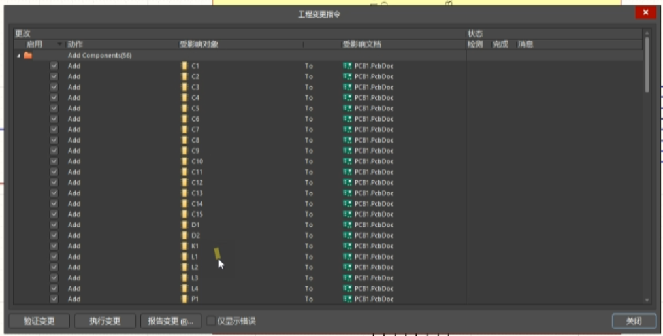Click the component icon for C10

pyautogui.click(x=184, y=161)
